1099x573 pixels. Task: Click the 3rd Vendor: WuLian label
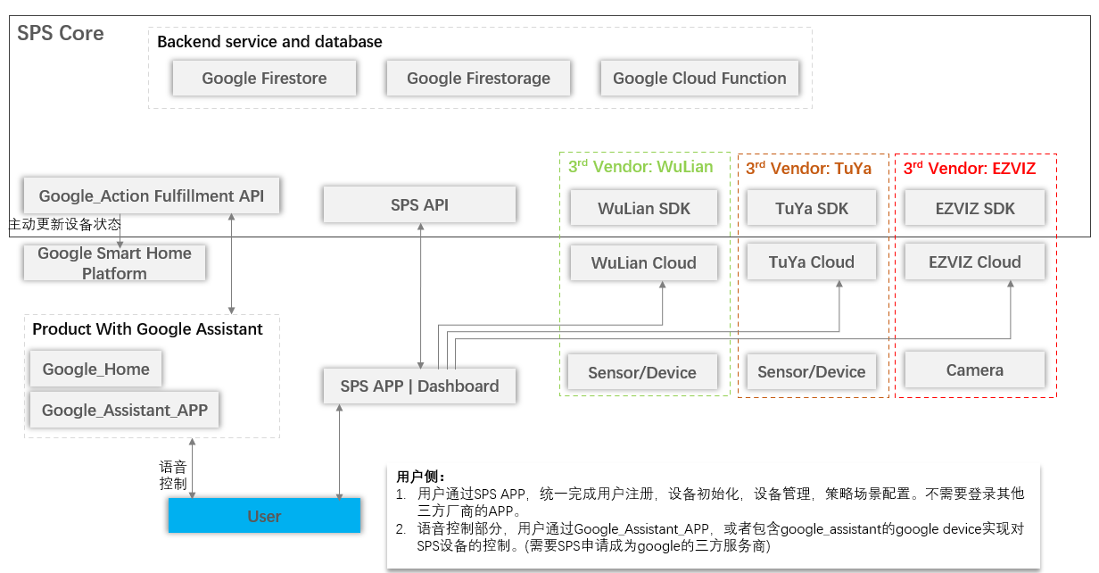[x=640, y=167]
